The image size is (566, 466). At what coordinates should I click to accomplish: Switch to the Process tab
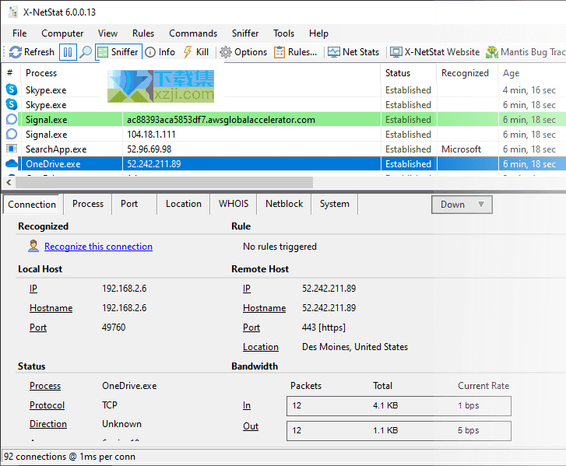coord(88,204)
